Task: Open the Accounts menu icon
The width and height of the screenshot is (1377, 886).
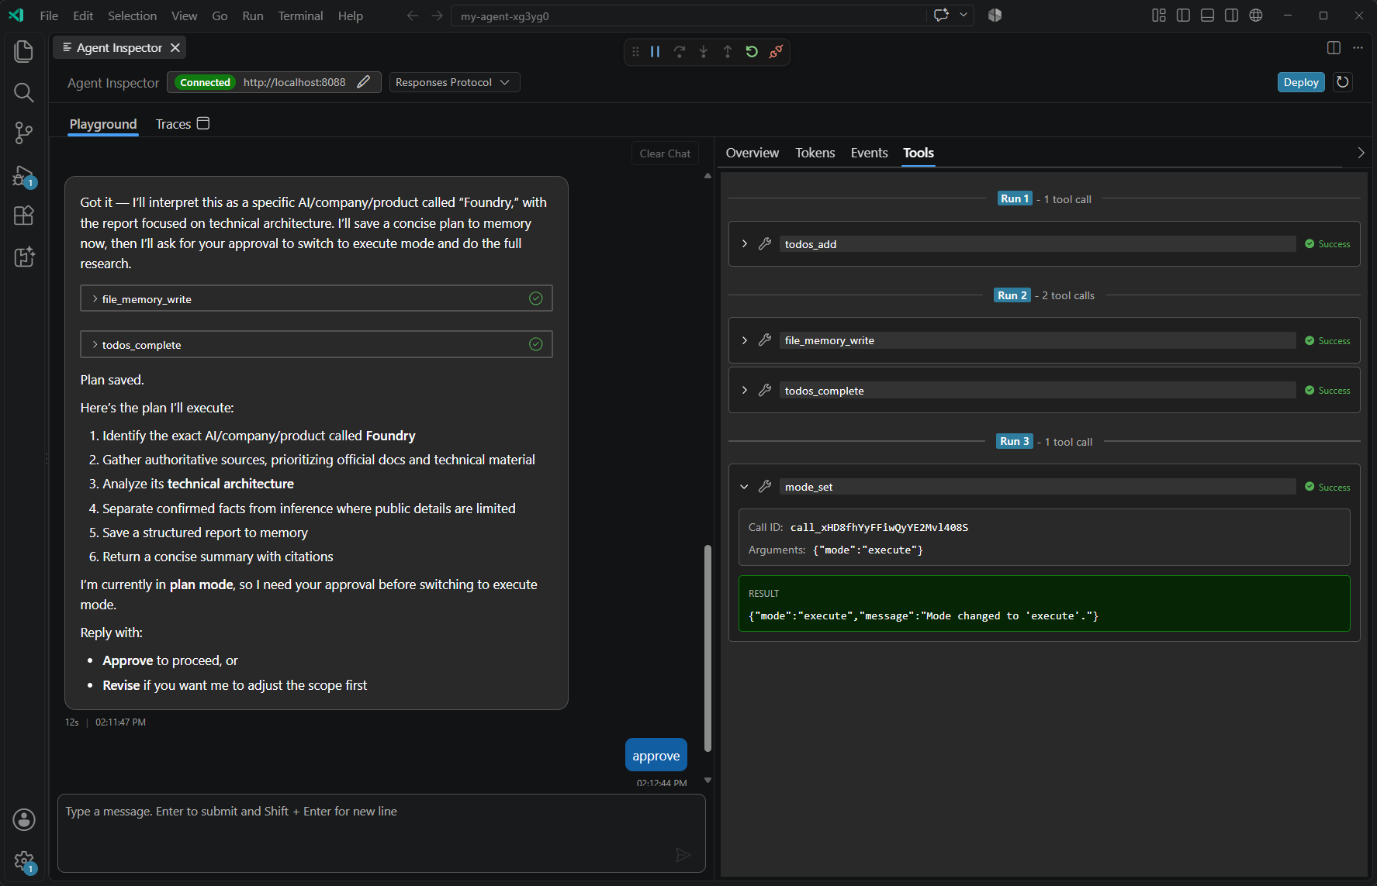Action: point(24,819)
